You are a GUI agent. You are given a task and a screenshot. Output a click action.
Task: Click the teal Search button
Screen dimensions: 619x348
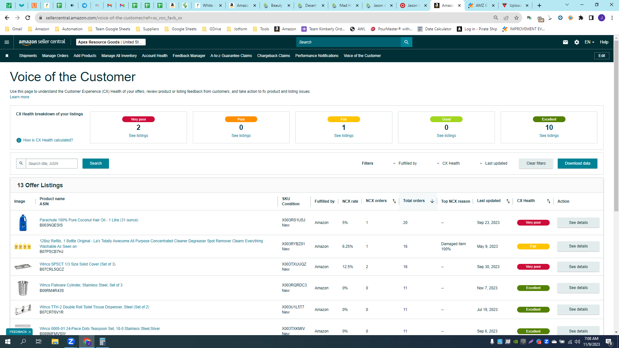click(96, 163)
